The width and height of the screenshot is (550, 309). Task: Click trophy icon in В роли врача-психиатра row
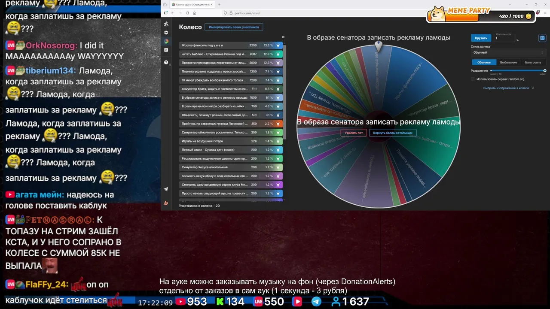click(278, 106)
